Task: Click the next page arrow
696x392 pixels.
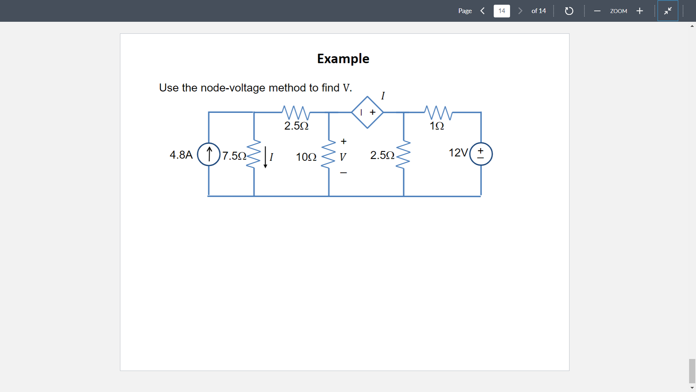Action: point(520,11)
